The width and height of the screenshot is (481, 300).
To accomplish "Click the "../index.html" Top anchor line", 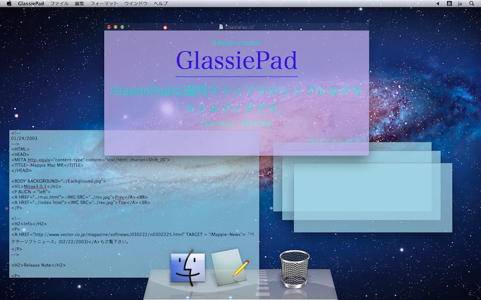I will click(81, 202).
